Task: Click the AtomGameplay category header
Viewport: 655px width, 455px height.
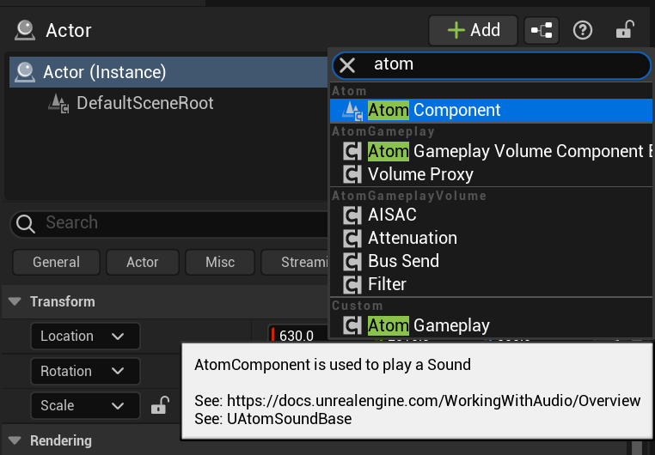Action: click(383, 132)
